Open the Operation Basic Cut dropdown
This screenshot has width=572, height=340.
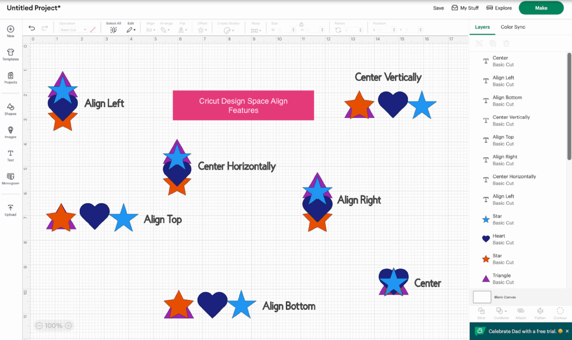pos(73,30)
